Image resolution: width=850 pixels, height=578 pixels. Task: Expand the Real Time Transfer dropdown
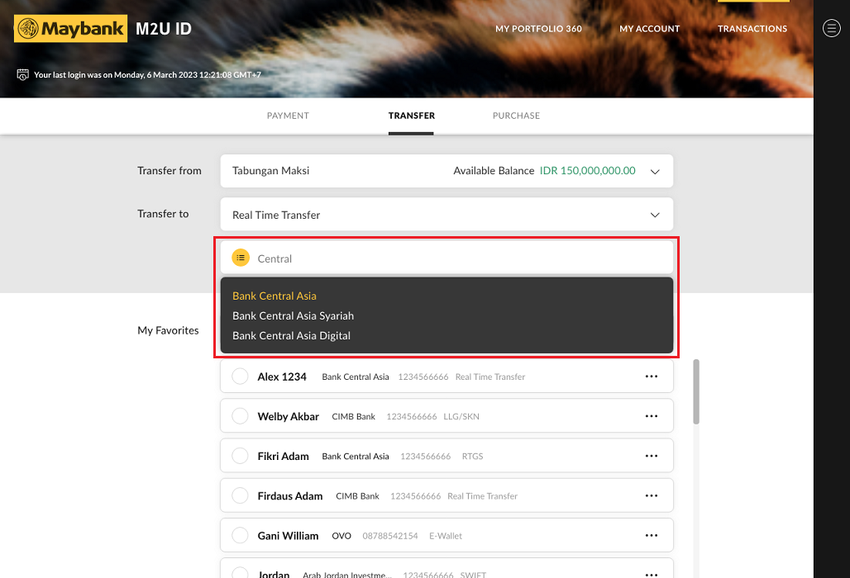coord(655,215)
